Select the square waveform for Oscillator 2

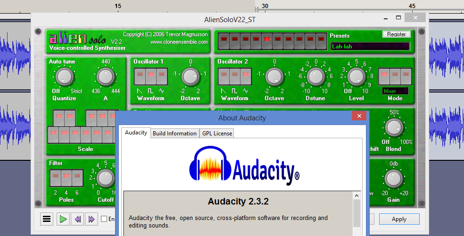(235, 77)
